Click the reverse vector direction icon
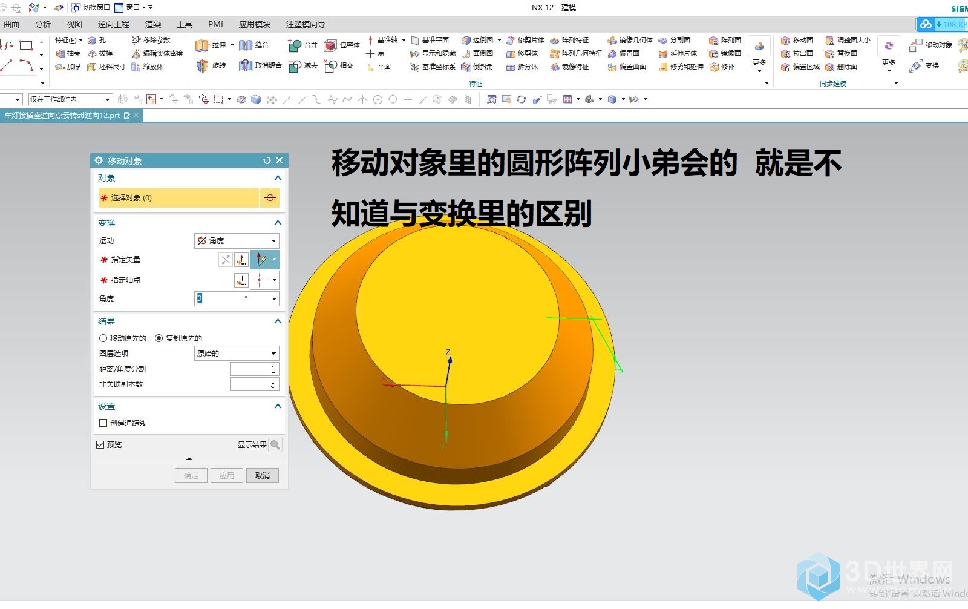Viewport: 968px width, 609px height. 225,260
